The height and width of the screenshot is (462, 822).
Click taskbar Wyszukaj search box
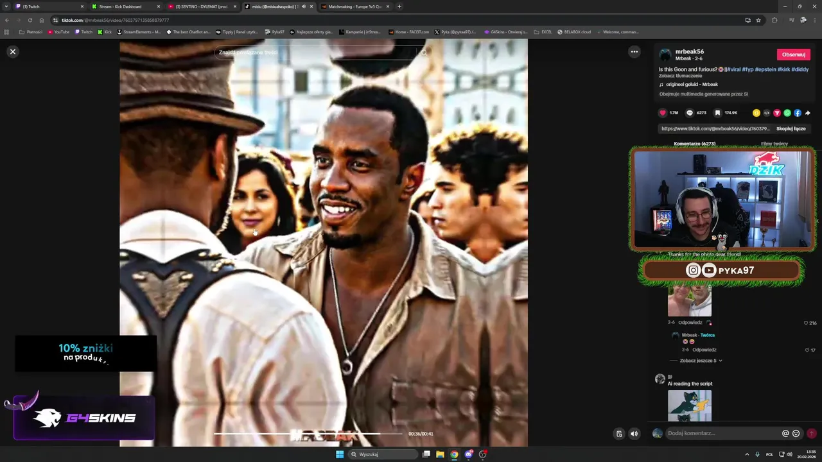pos(383,454)
